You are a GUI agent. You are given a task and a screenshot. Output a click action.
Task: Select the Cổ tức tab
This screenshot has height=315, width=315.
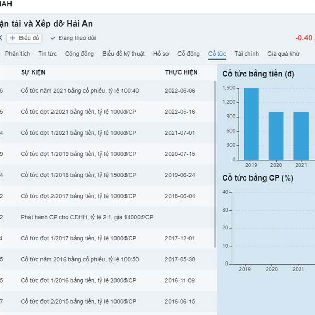pyautogui.click(x=217, y=54)
